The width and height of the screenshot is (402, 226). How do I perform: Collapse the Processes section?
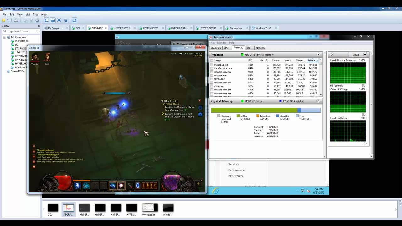[318, 55]
